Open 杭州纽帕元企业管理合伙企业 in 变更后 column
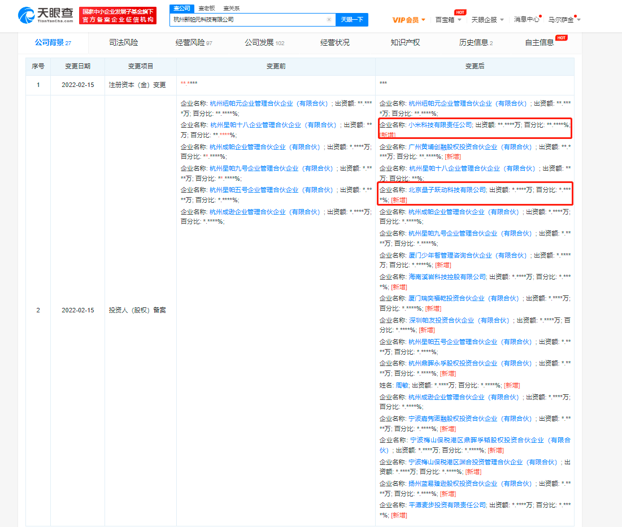The image size is (622, 527). pos(468,103)
